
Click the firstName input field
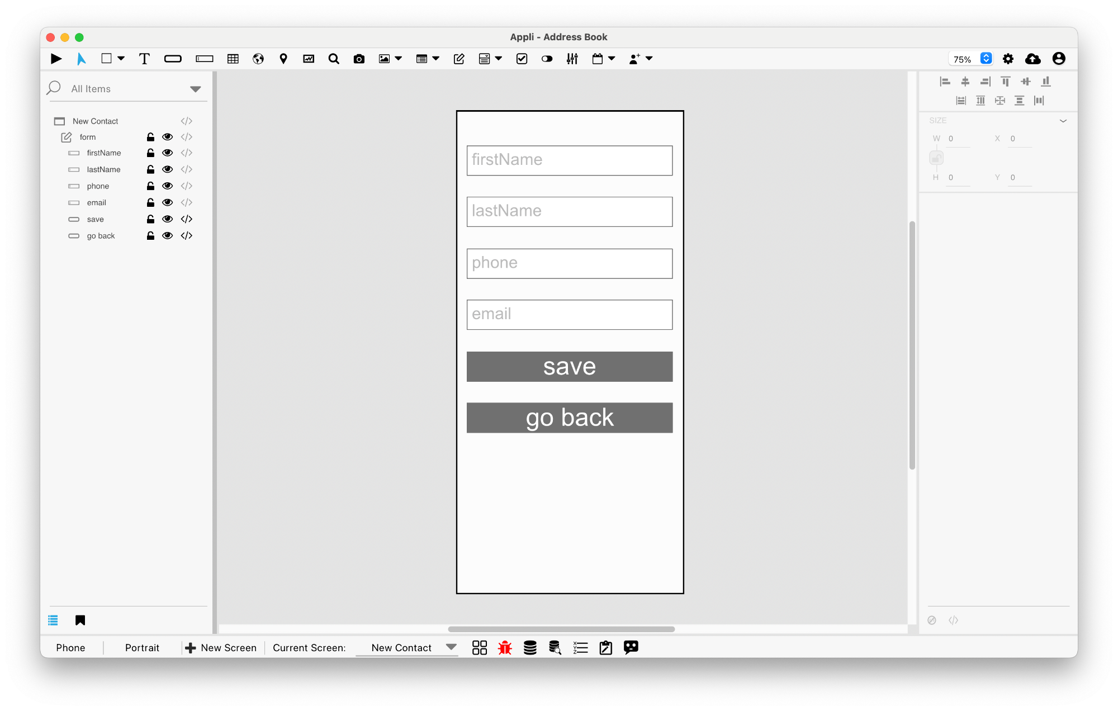(569, 160)
